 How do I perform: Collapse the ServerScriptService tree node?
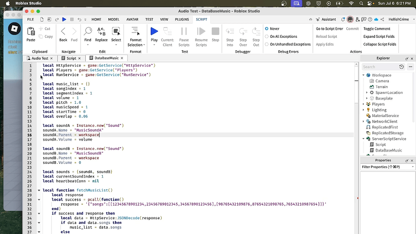coord(364,139)
